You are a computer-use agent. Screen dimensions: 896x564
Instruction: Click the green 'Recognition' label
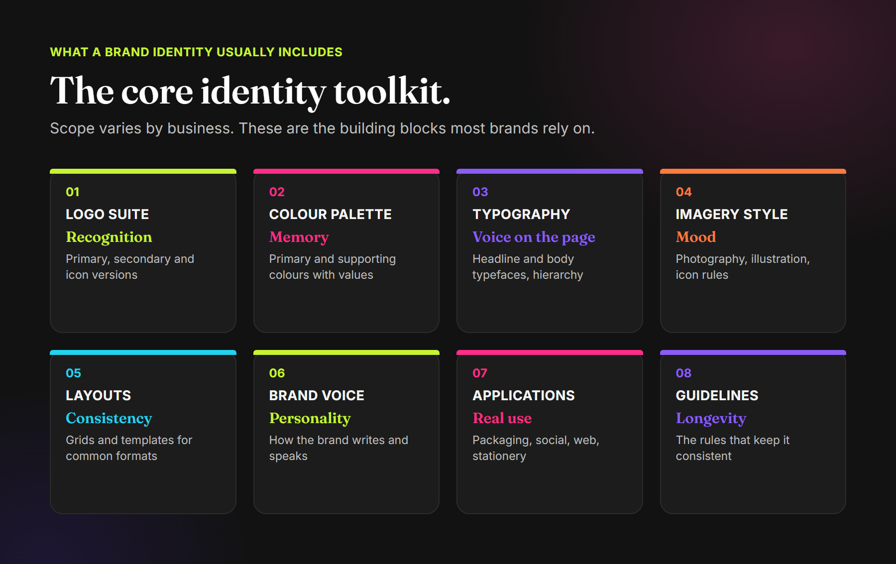[109, 237]
